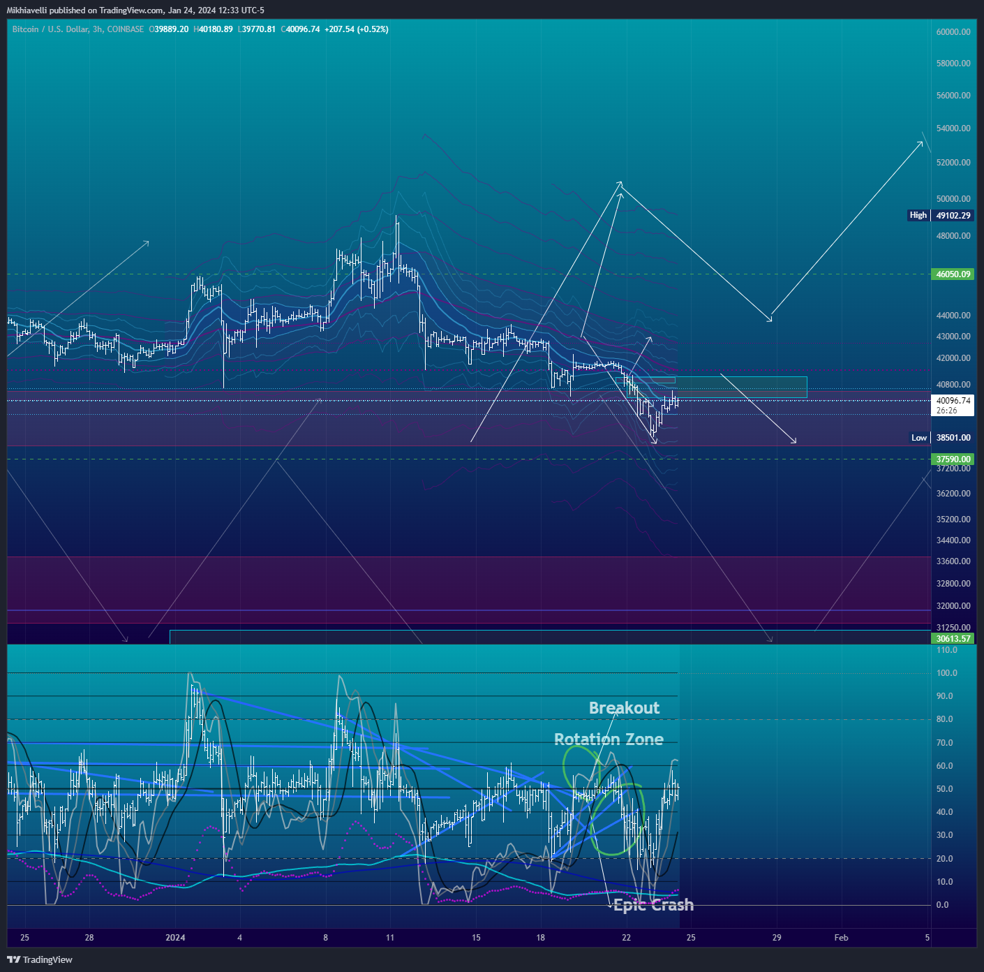Click the 52000.00 price axis label
The height and width of the screenshot is (972, 984).
[x=953, y=163]
